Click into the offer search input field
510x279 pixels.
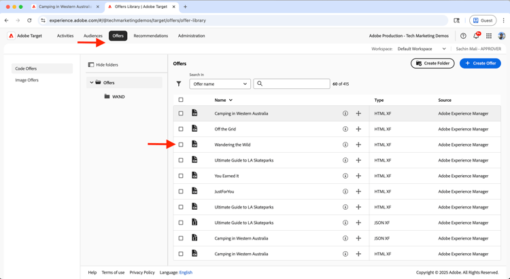292,83
